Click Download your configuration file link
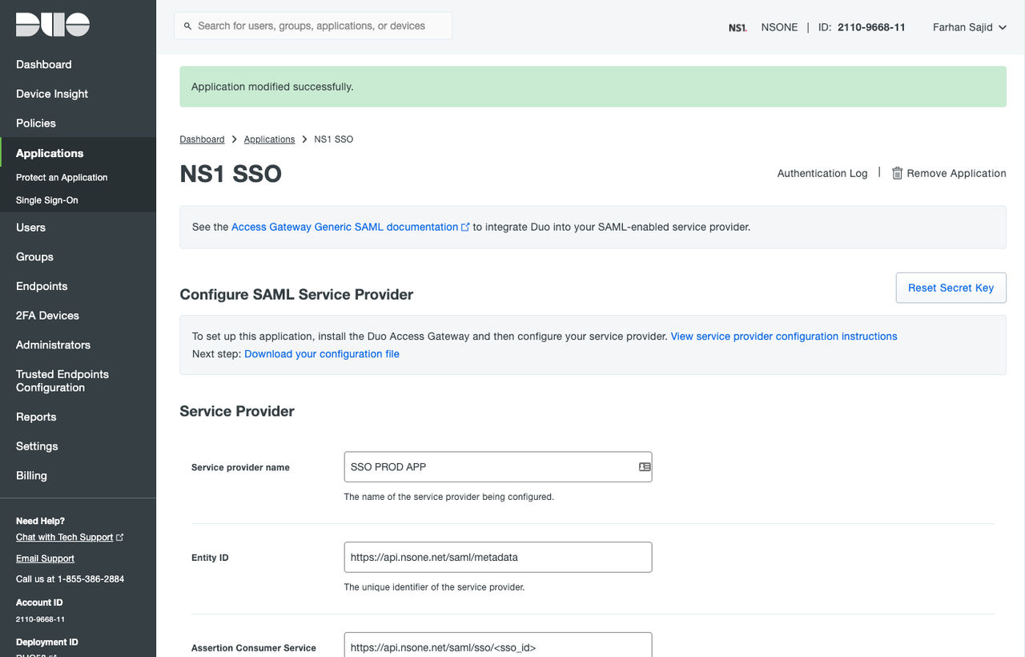This screenshot has height=657, width=1025. (x=322, y=354)
